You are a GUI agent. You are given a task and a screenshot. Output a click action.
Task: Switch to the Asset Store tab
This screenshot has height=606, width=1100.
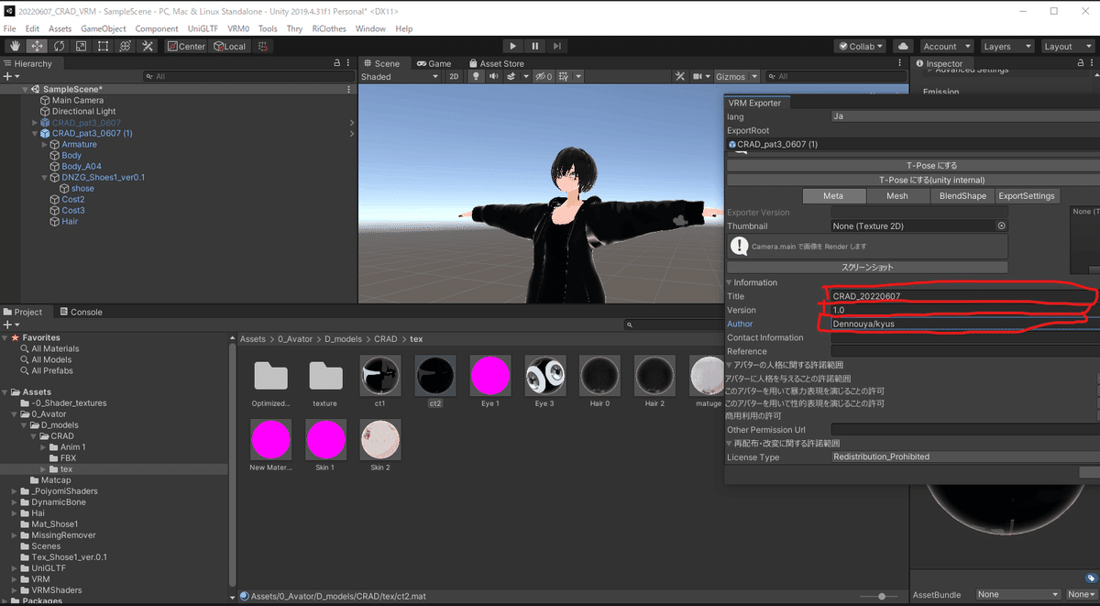(497, 63)
